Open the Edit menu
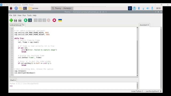The width and height of the screenshot is (171, 96). [x=15, y=15]
